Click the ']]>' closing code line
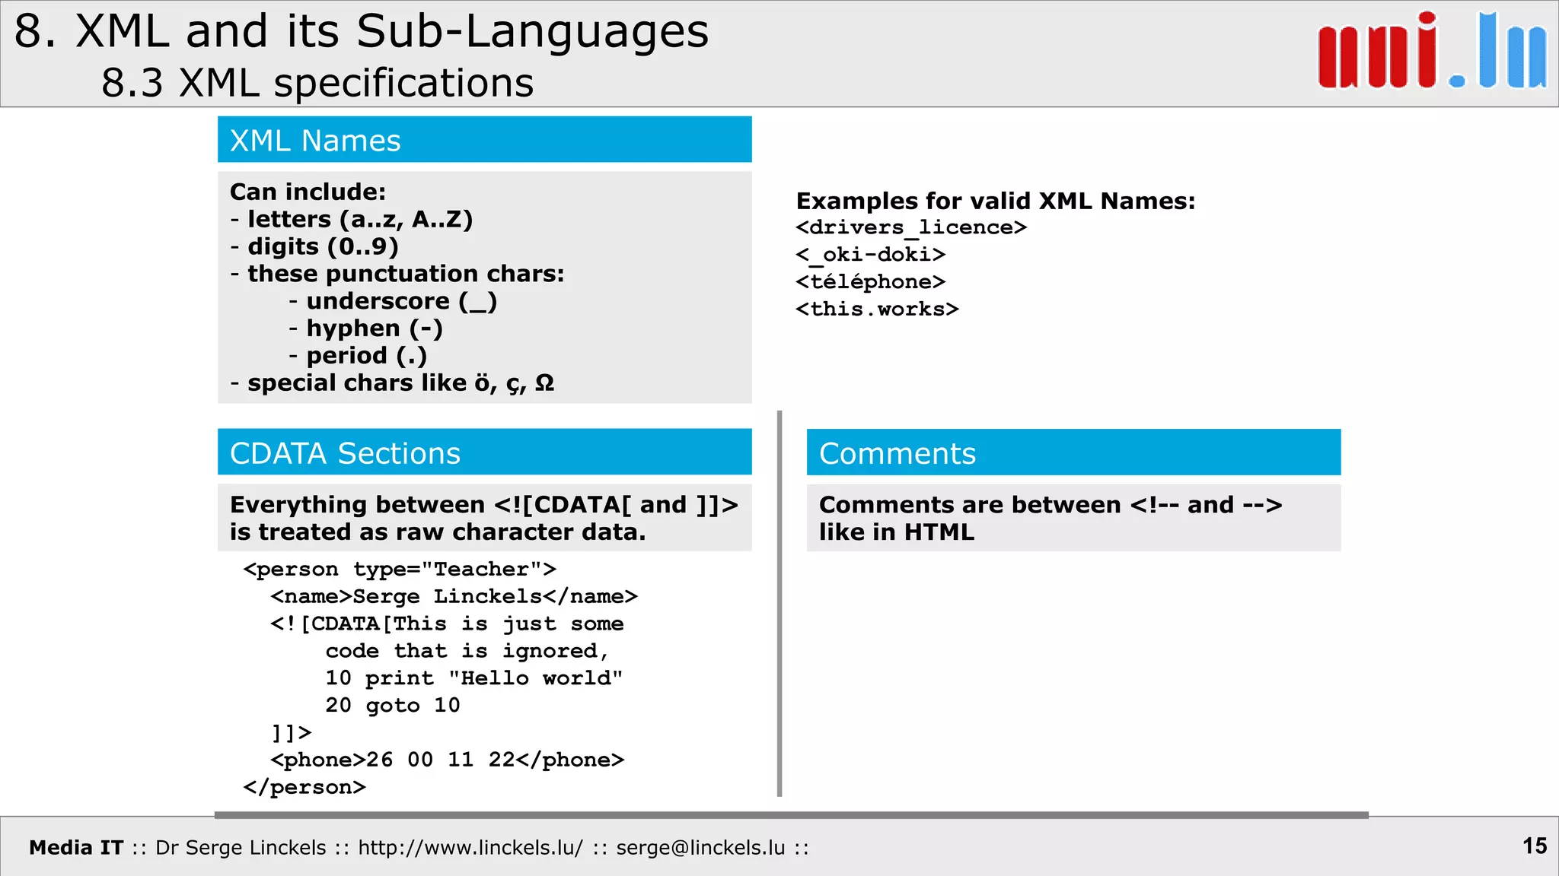 [x=291, y=733]
